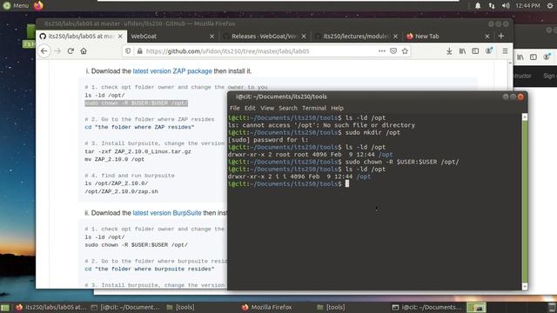The image size is (557, 313).
Task: Show desktop from bottom panel icon
Action: [x=5, y=307]
